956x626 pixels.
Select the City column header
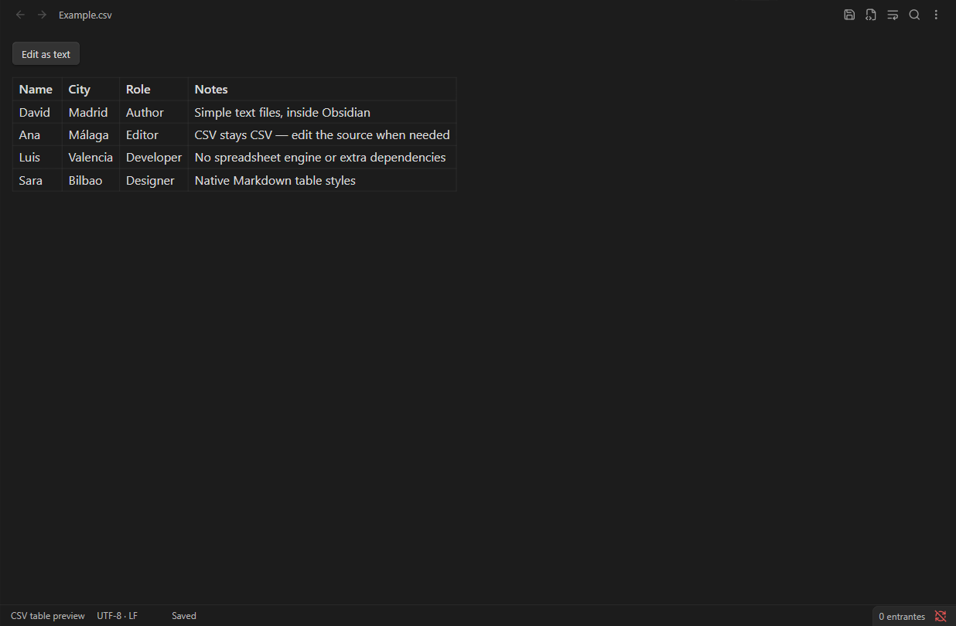click(90, 89)
